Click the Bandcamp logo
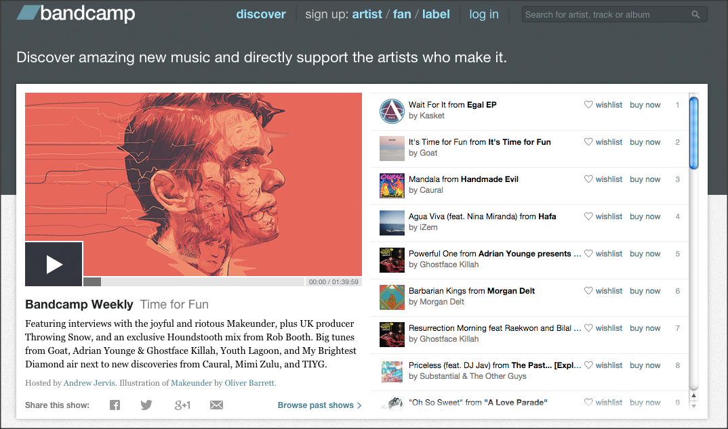This screenshot has width=728, height=429. tap(76, 14)
